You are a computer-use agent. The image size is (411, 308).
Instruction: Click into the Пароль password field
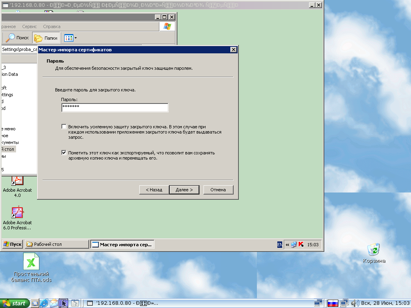tap(114, 107)
